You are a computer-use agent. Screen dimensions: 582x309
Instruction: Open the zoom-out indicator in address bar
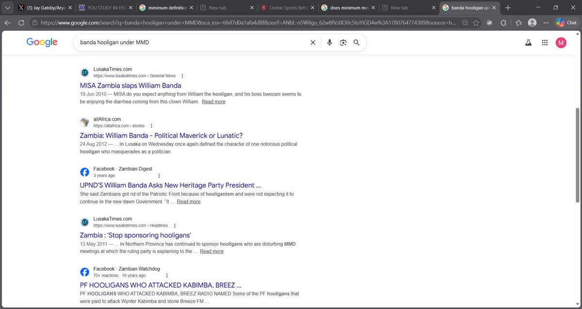[x=465, y=23]
